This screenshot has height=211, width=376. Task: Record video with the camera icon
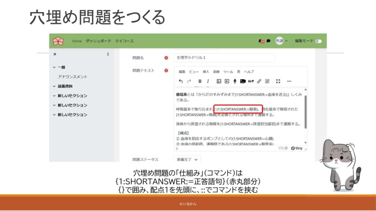pos(243,81)
